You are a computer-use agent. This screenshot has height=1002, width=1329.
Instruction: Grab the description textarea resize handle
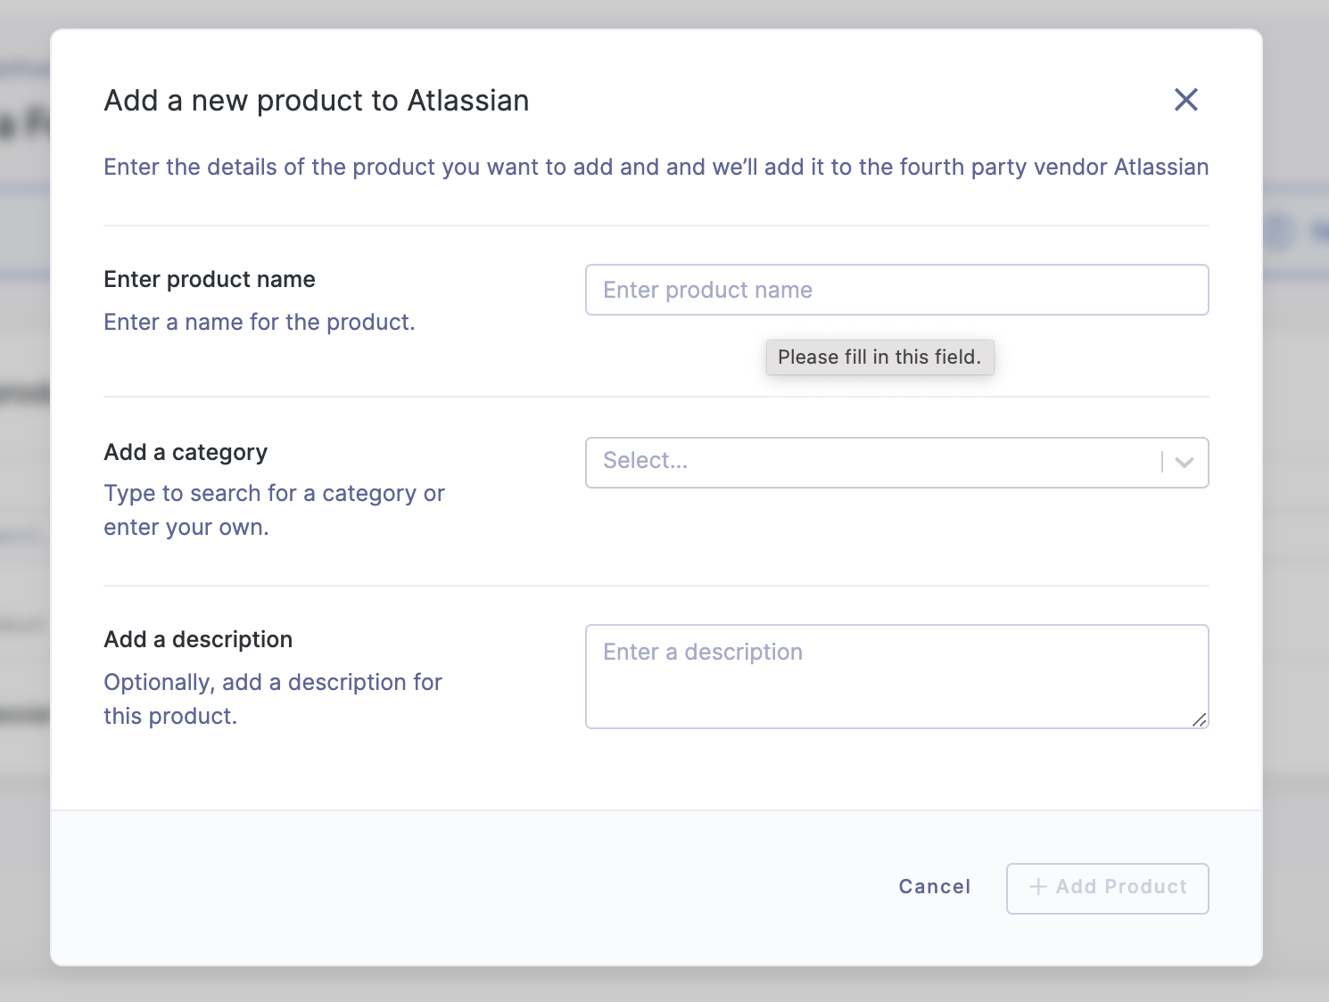click(1199, 719)
